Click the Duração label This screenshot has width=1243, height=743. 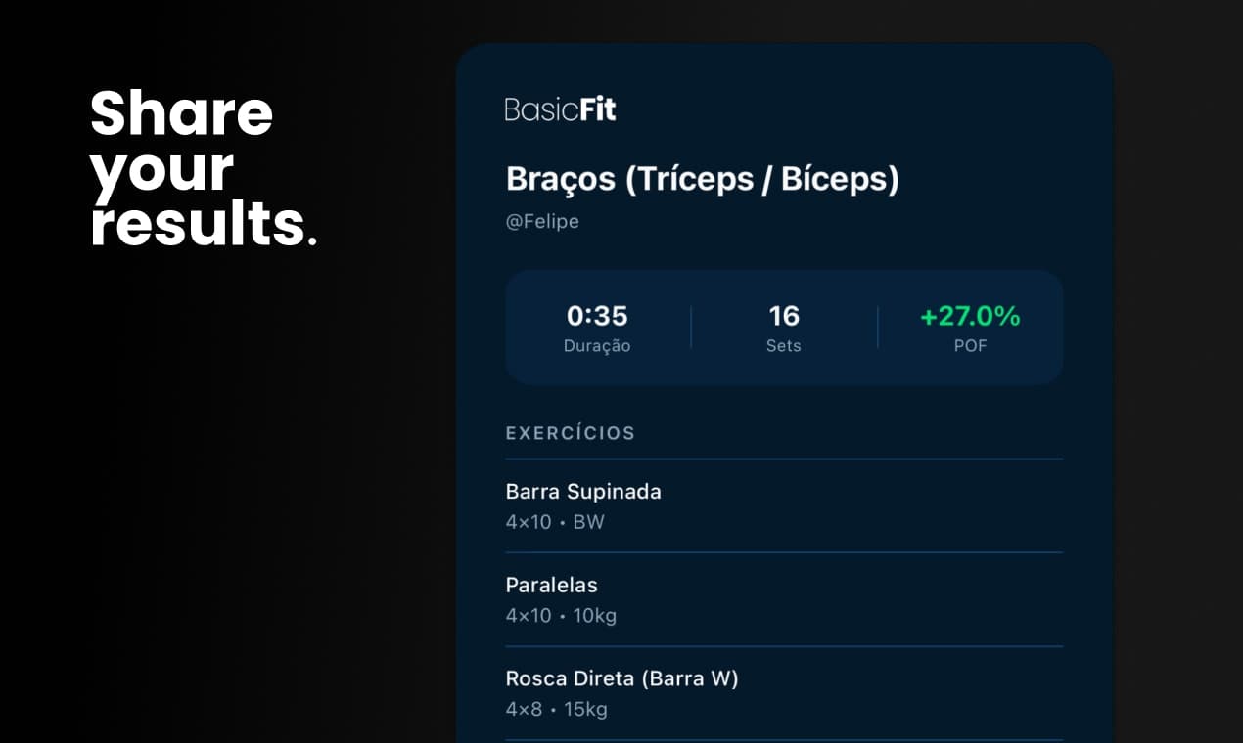598,345
